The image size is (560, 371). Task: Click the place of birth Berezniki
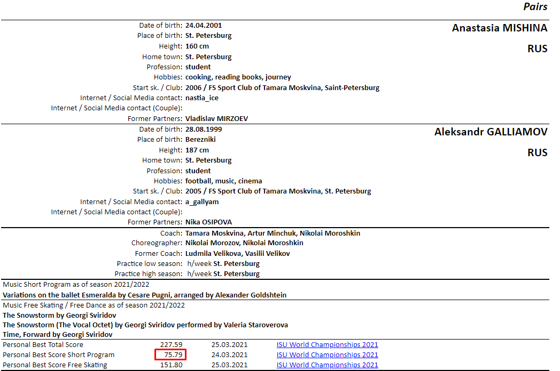201,140
